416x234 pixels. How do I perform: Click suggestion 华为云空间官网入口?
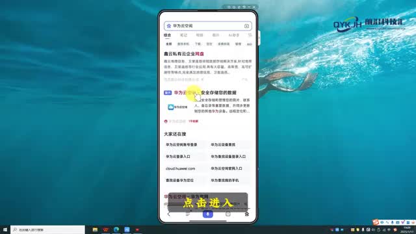pos(226,168)
